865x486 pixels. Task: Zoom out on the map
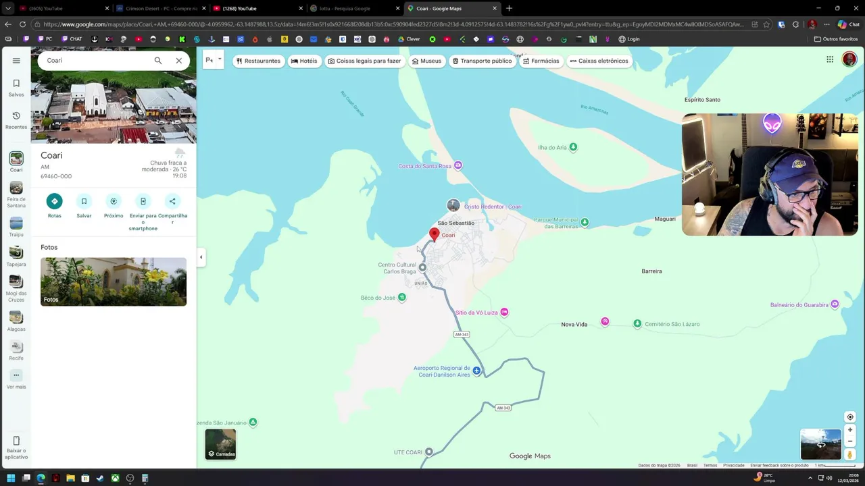[850, 441]
